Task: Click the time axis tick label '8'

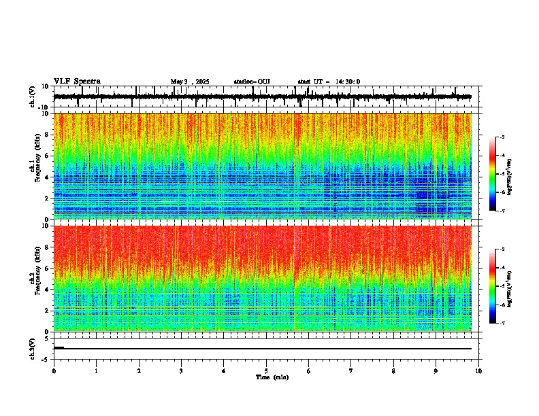Action: (x=393, y=371)
